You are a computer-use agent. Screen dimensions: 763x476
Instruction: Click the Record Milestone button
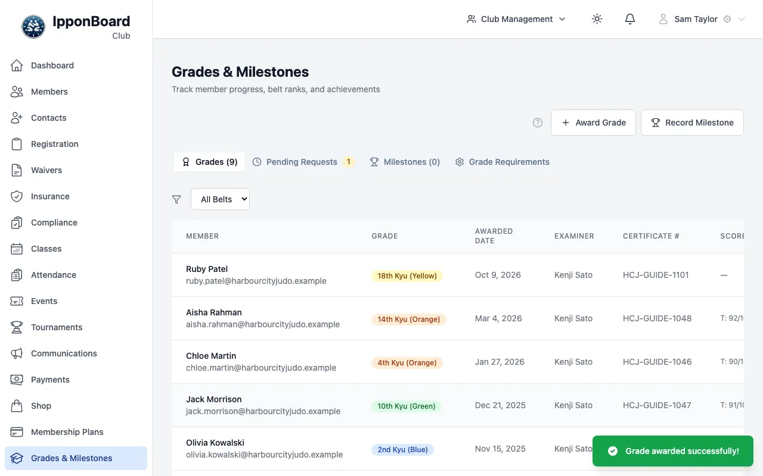(x=692, y=123)
